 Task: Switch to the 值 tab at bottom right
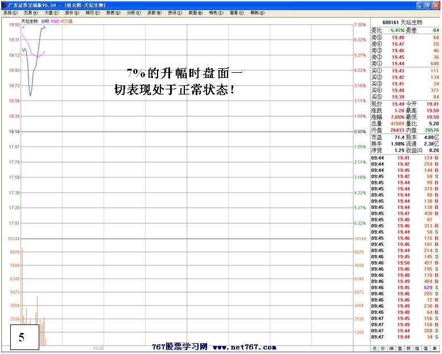[426, 349]
